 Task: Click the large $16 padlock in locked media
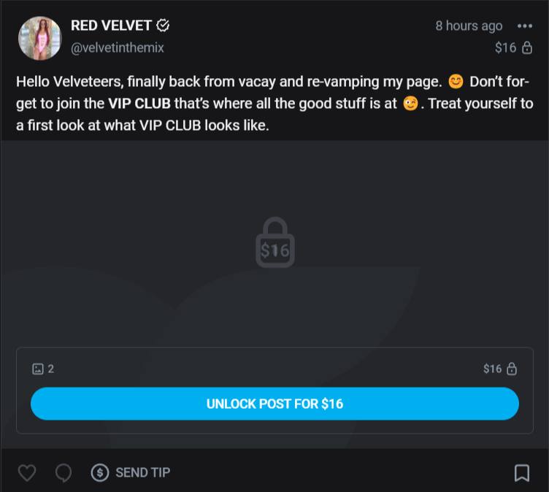coord(275,242)
